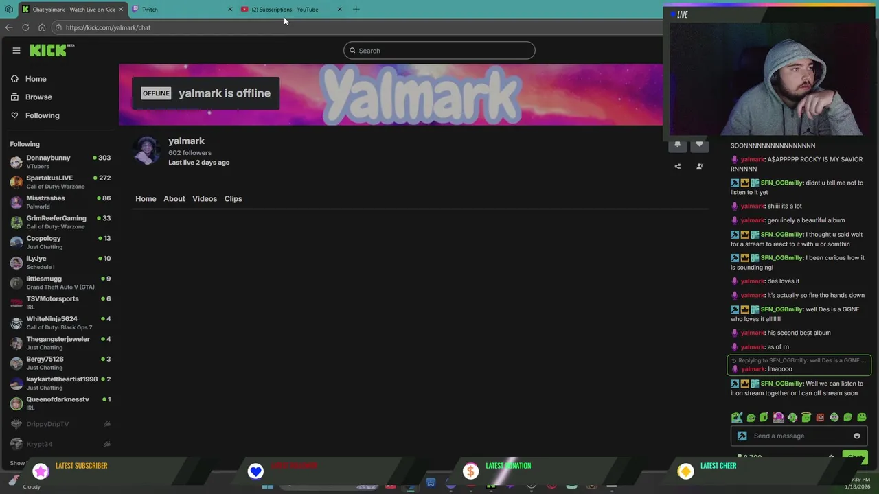
Task: Switch to YouTube Subscriptions browser tab
Action: (292, 9)
